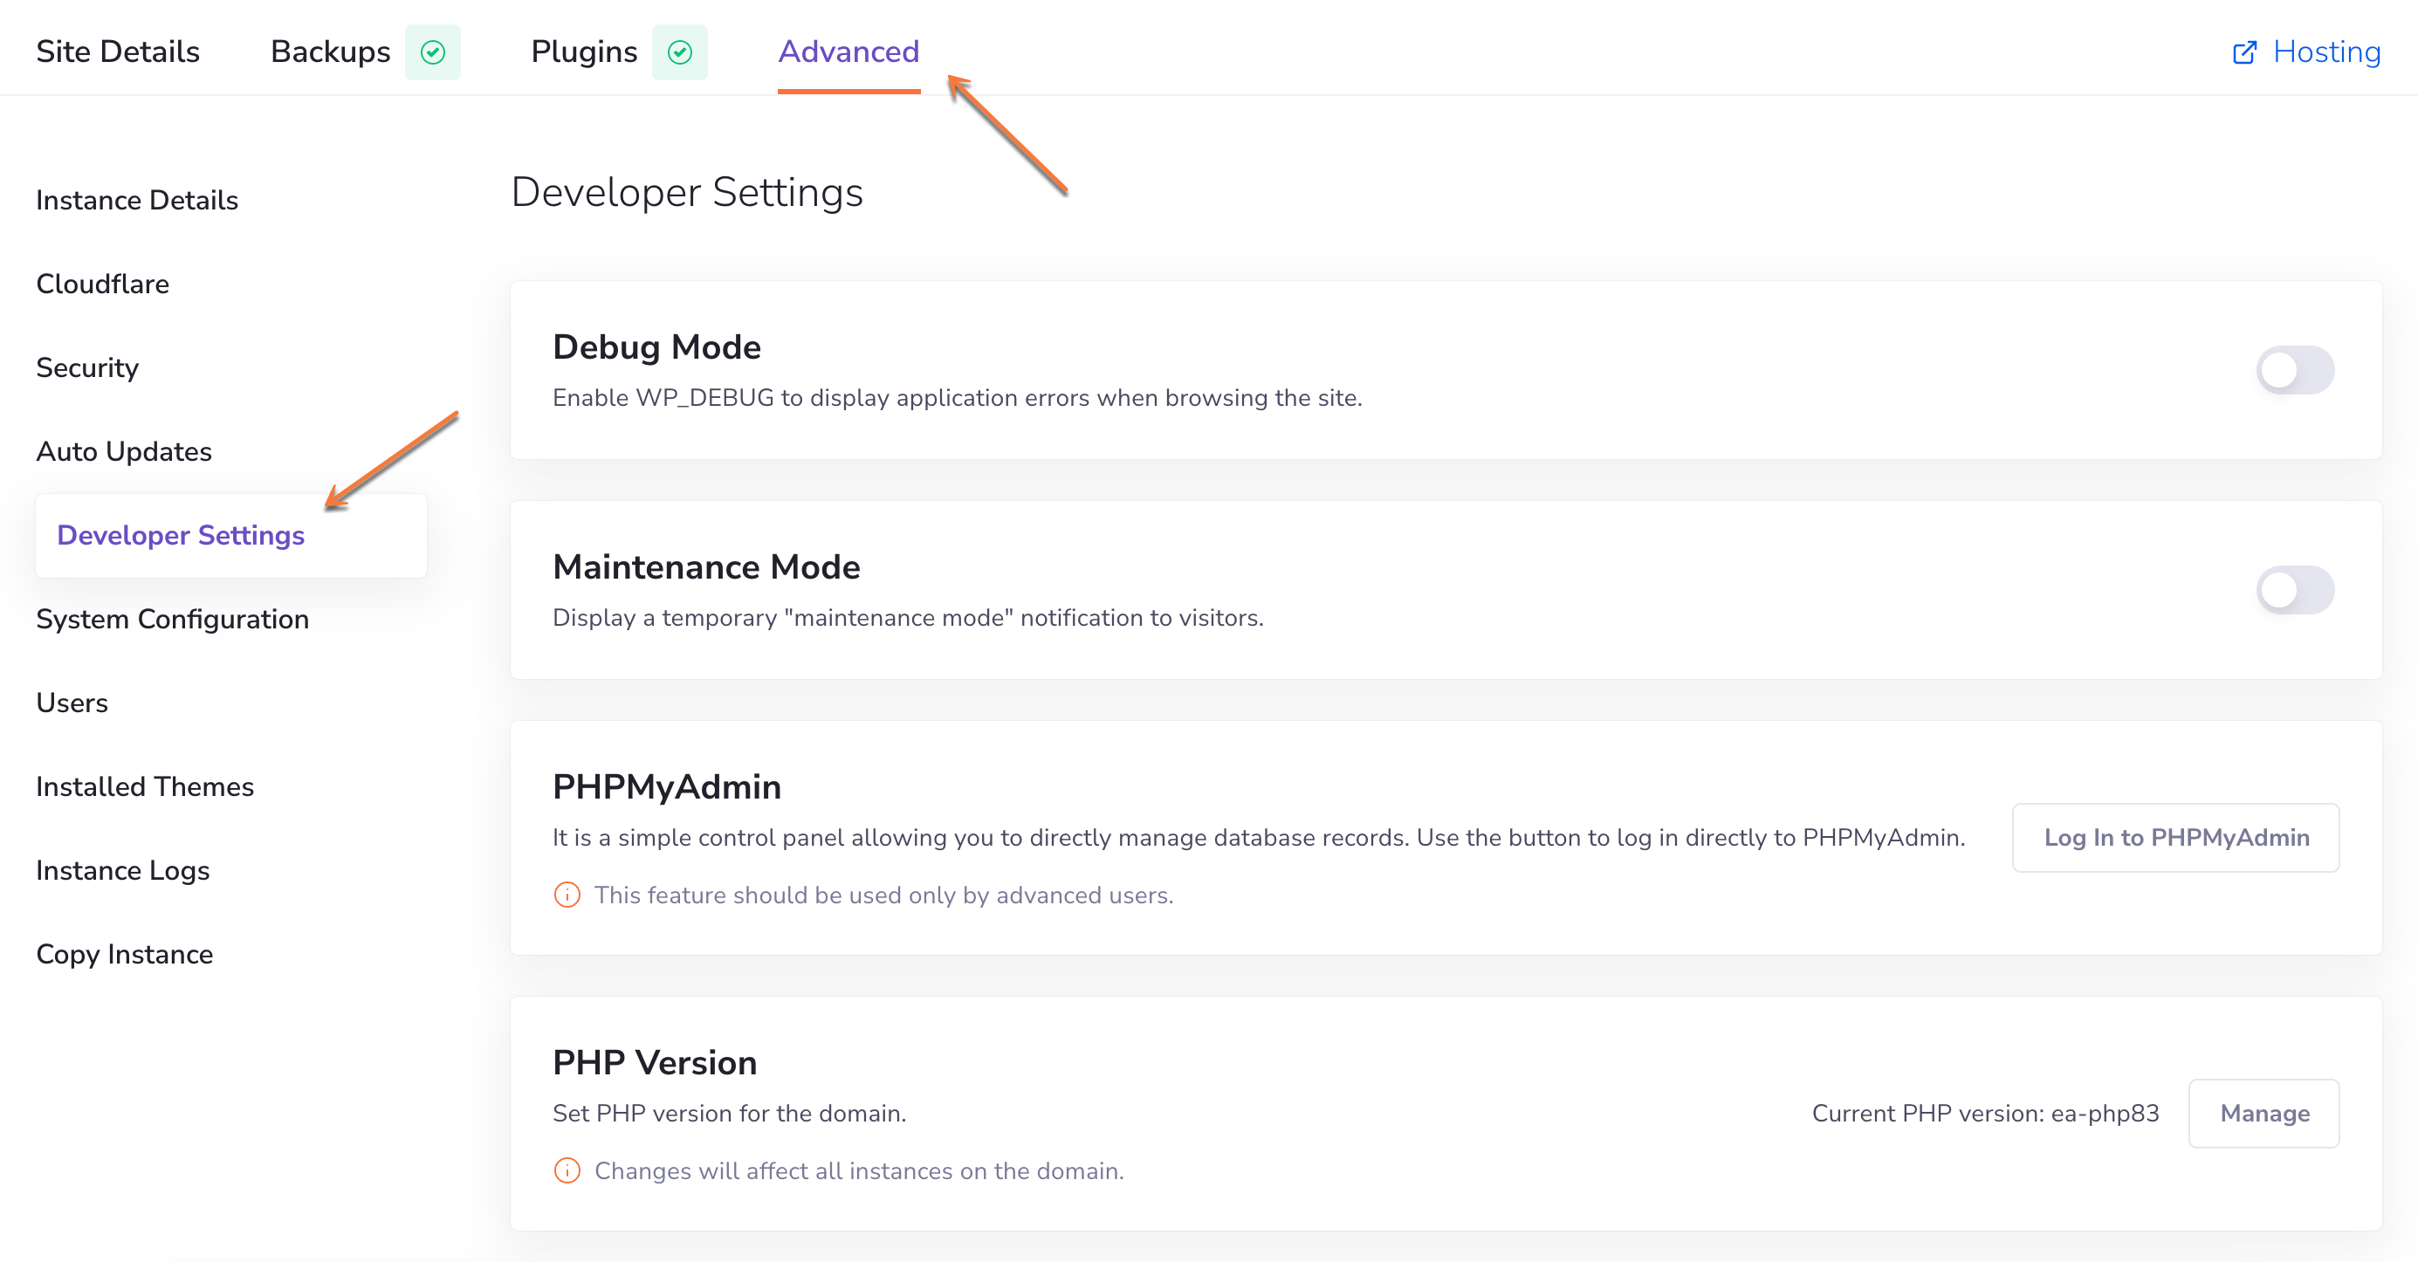
Task: Open the Hosting link
Action: (2326, 51)
